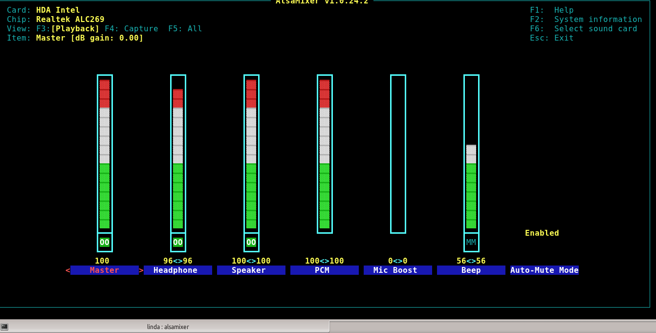The image size is (656, 333).
Task: Select the Headphone channel label
Action: click(x=178, y=270)
